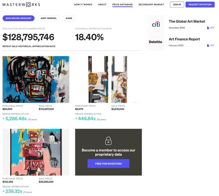Click the $110,487,500 sale price

tap(46, 109)
